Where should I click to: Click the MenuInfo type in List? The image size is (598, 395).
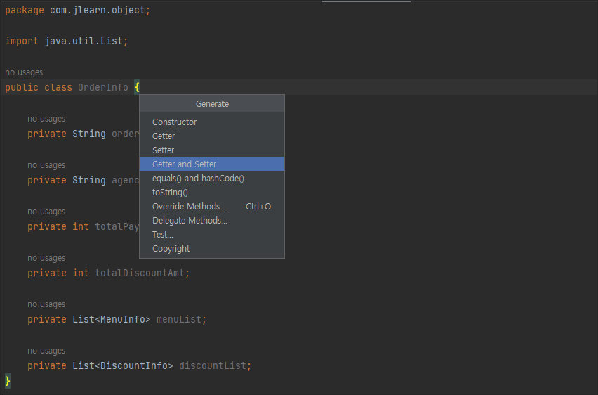(x=123, y=319)
